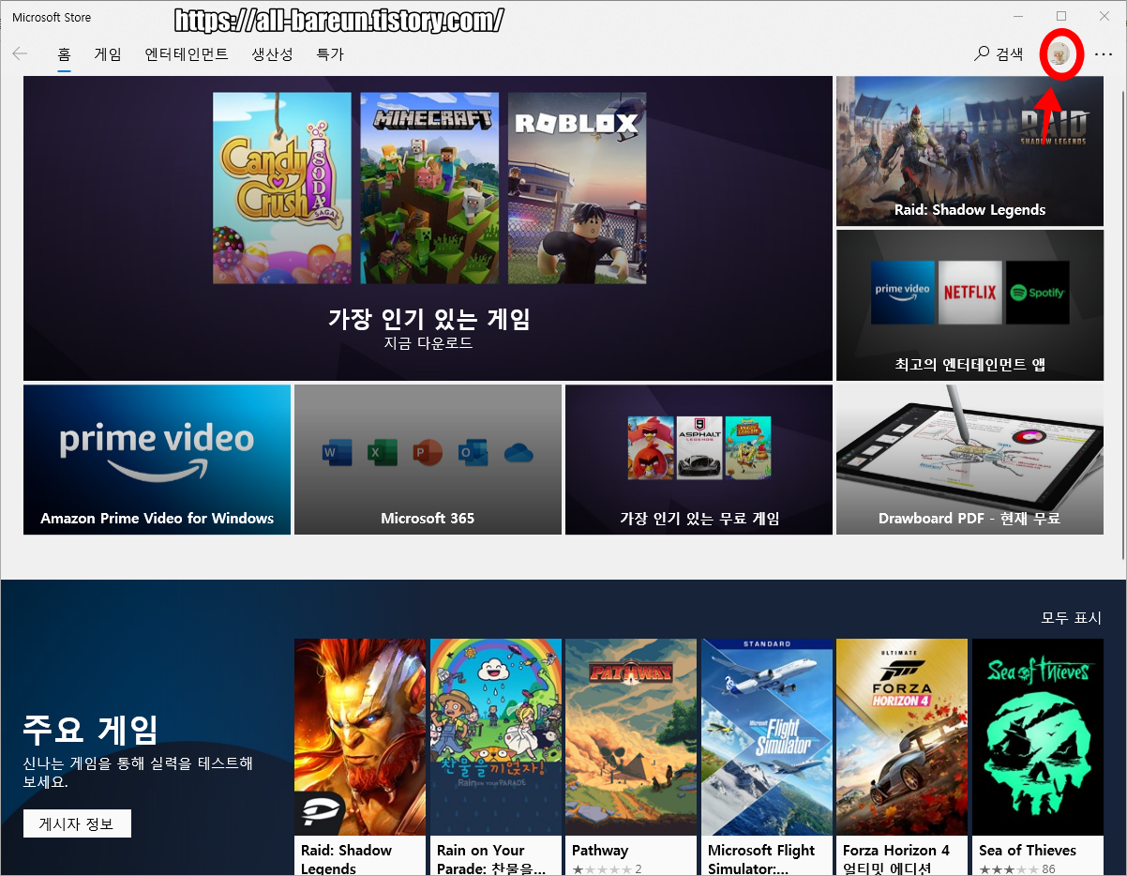Open the Microsoft 365 tile label
Image resolution: width=1127 pixels, height=876 pixels.
pos(428,518)
